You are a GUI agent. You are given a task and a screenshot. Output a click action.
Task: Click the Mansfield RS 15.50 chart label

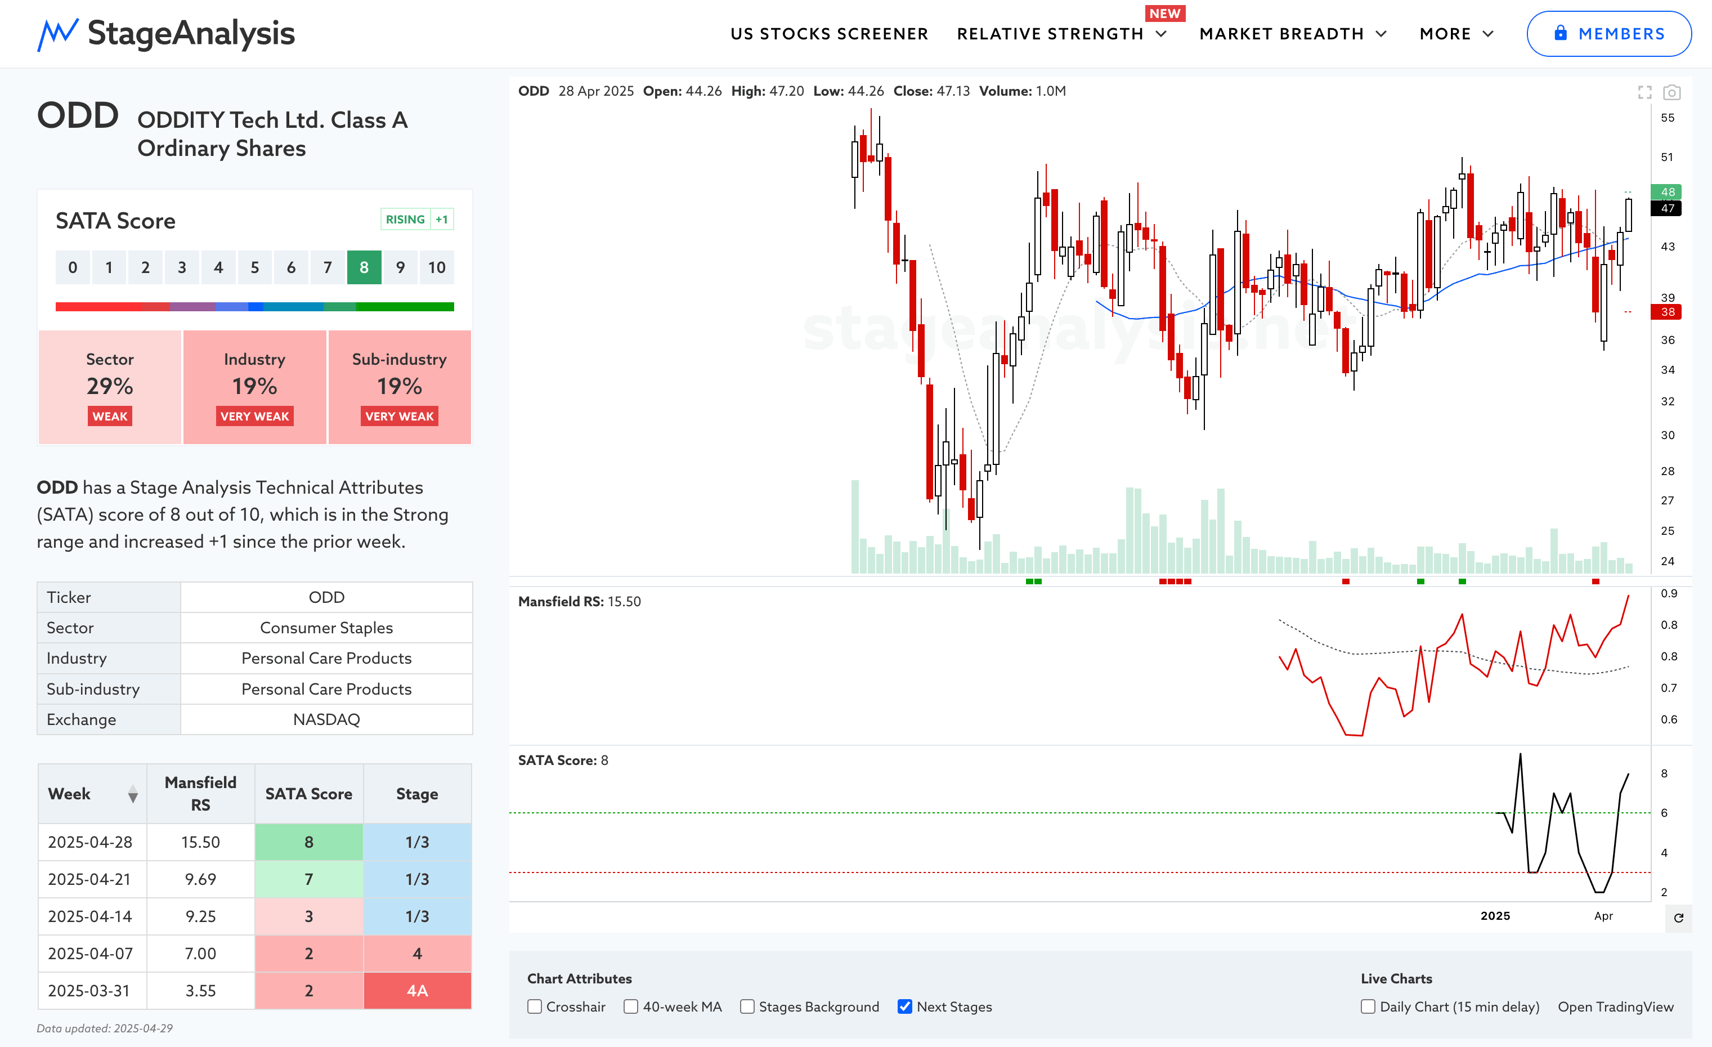click(x=580, y=602)
